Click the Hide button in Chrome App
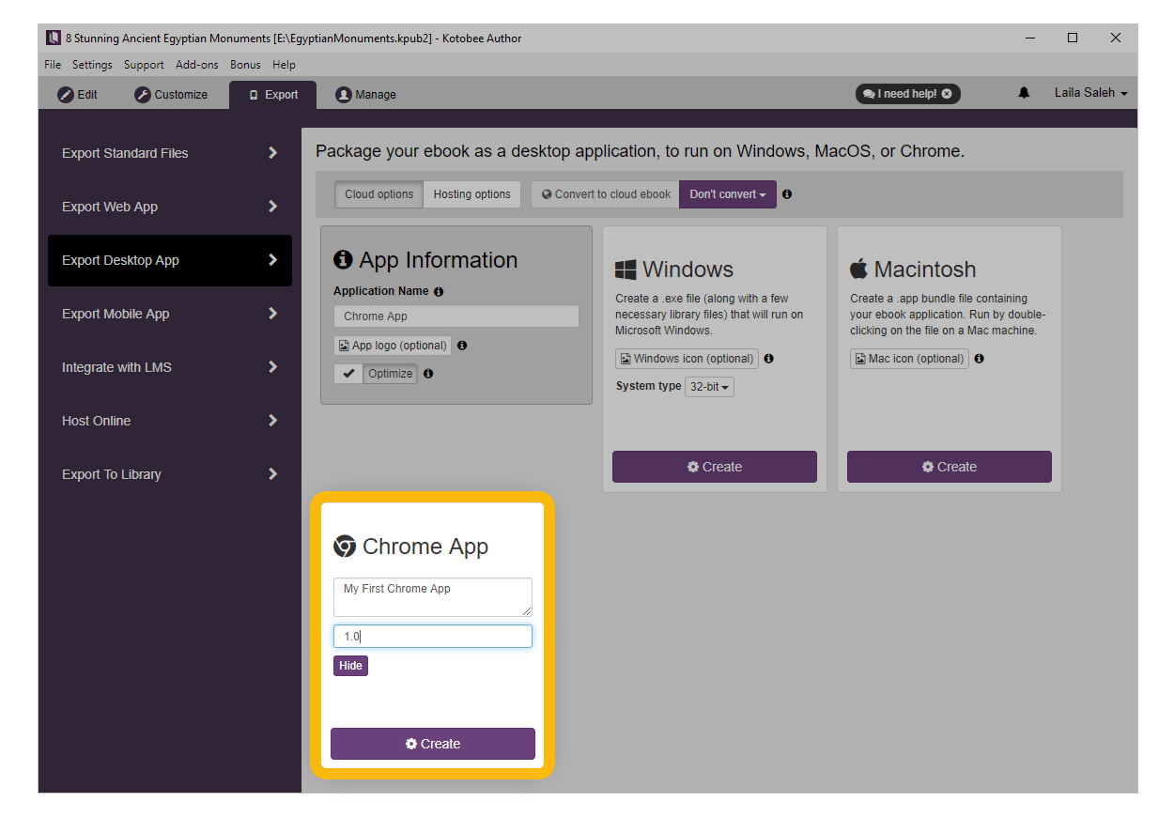1174x817 pixels. coord(350,666)
